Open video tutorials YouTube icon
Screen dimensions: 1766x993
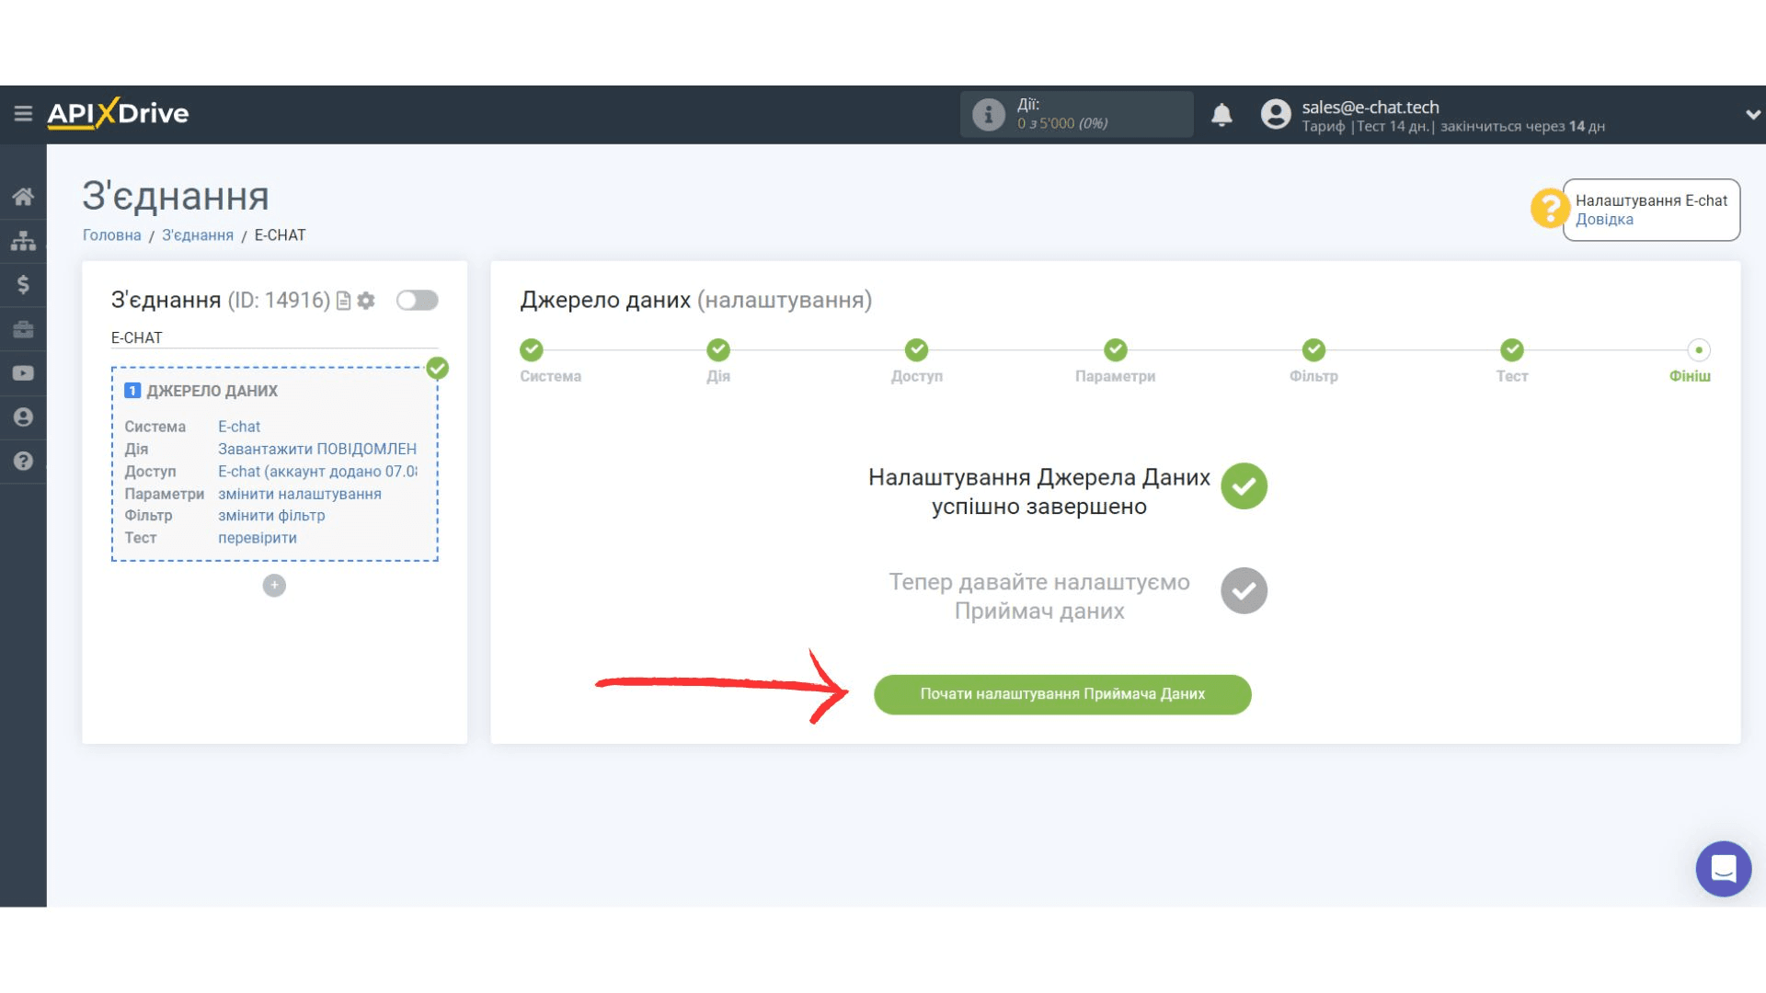23,373
